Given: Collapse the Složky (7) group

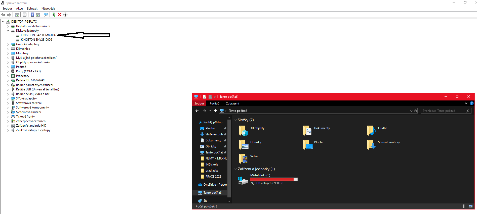Looking at the screenshot, I should point(235,120).
